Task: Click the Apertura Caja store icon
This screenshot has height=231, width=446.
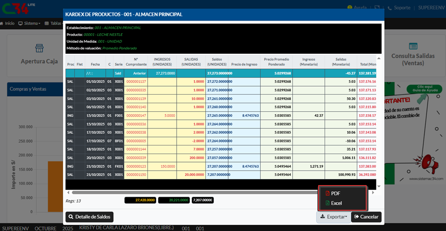Action: [x=39, y=48]
